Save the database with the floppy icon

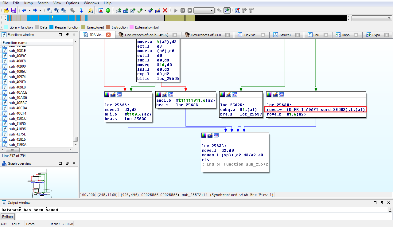[x=14, y=10]
